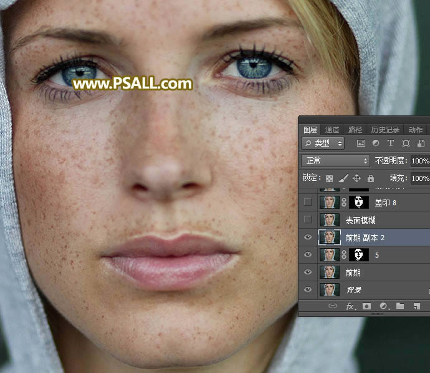430x373 pixels.
Task: Open the 正常 blend mode dropdown
Action: 335,161
